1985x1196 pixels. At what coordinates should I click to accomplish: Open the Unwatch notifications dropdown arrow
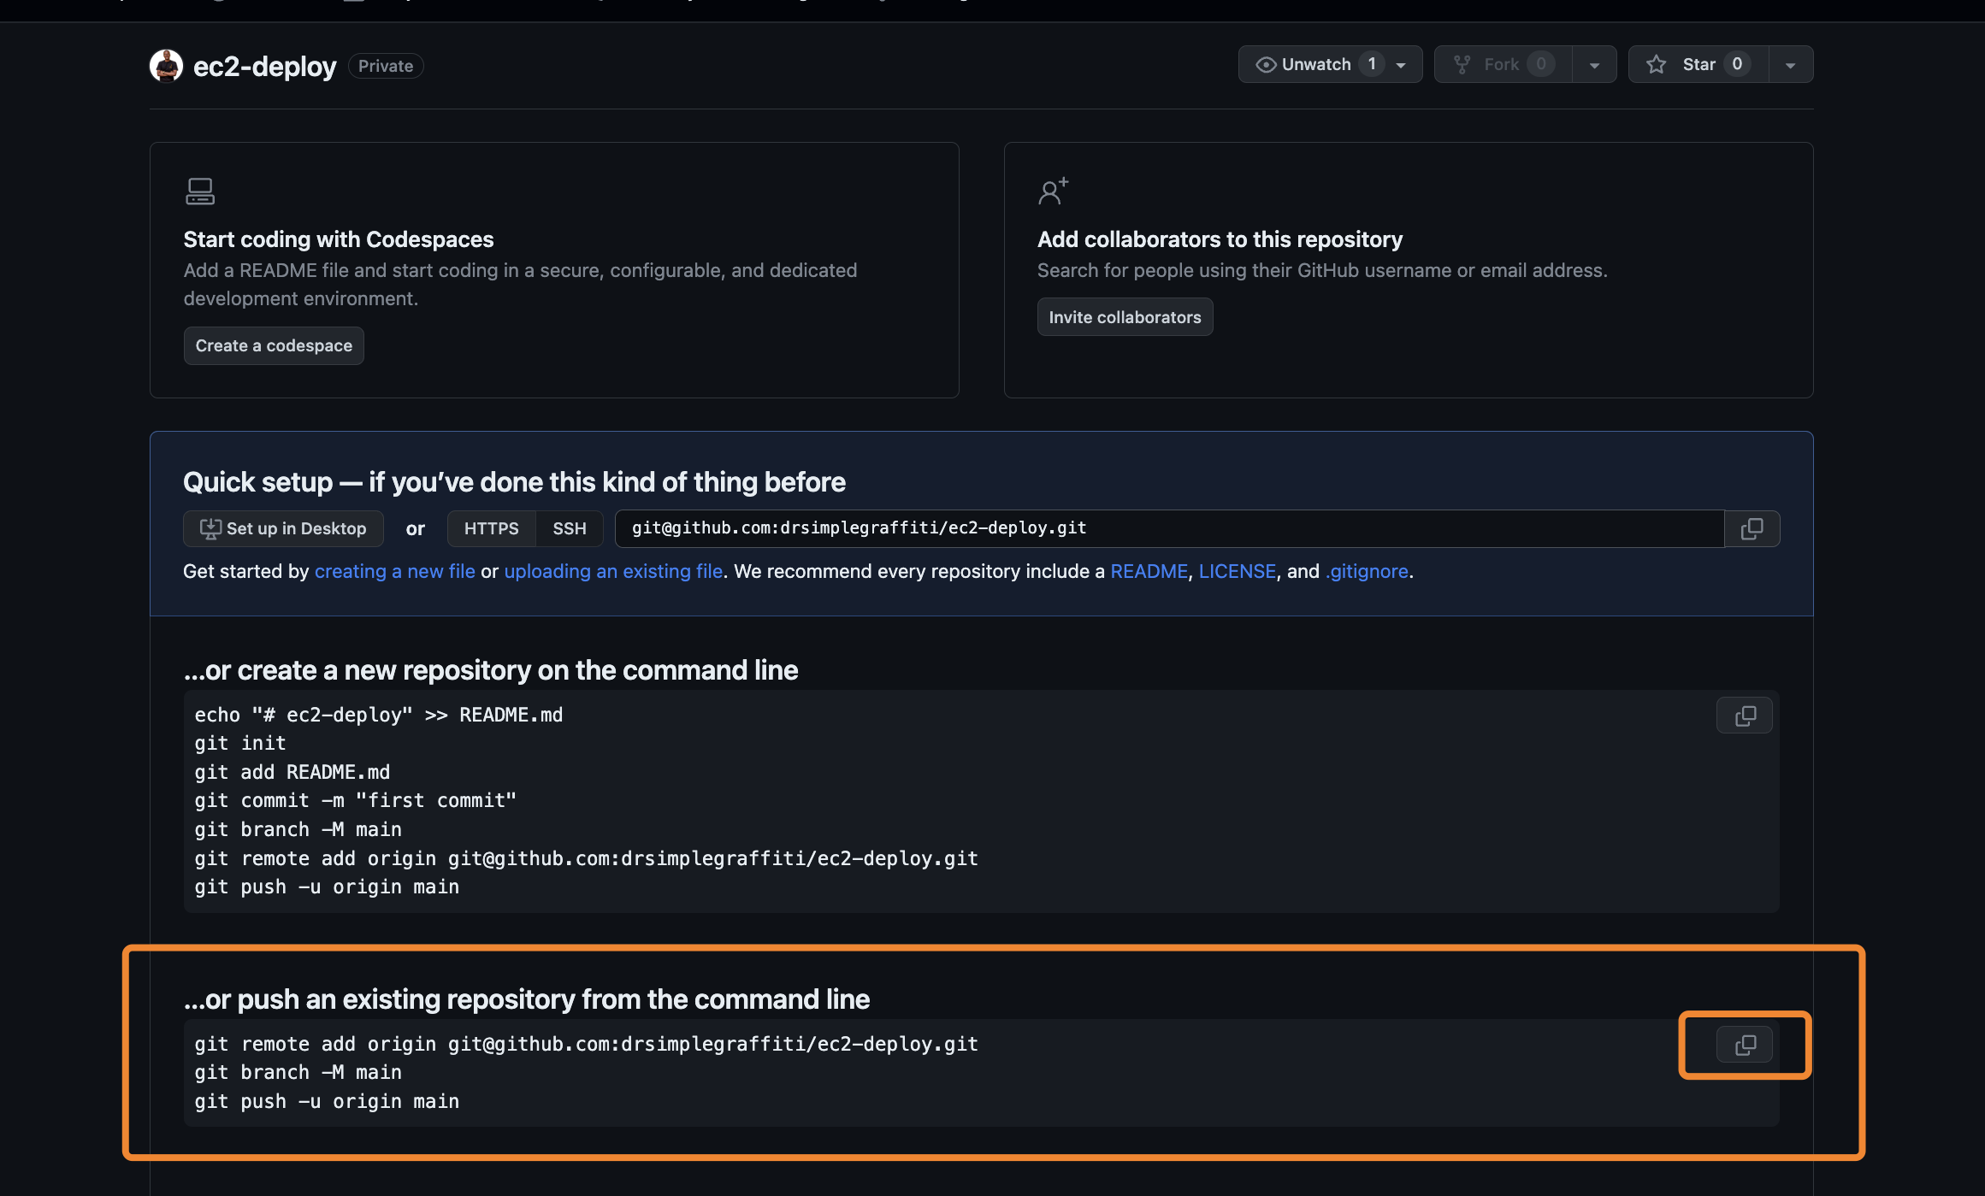coord(1401,65)
